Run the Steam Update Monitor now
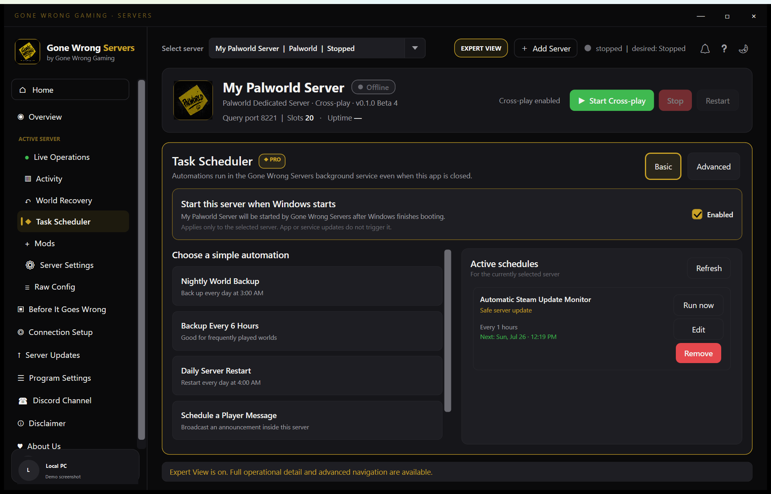 698,305
